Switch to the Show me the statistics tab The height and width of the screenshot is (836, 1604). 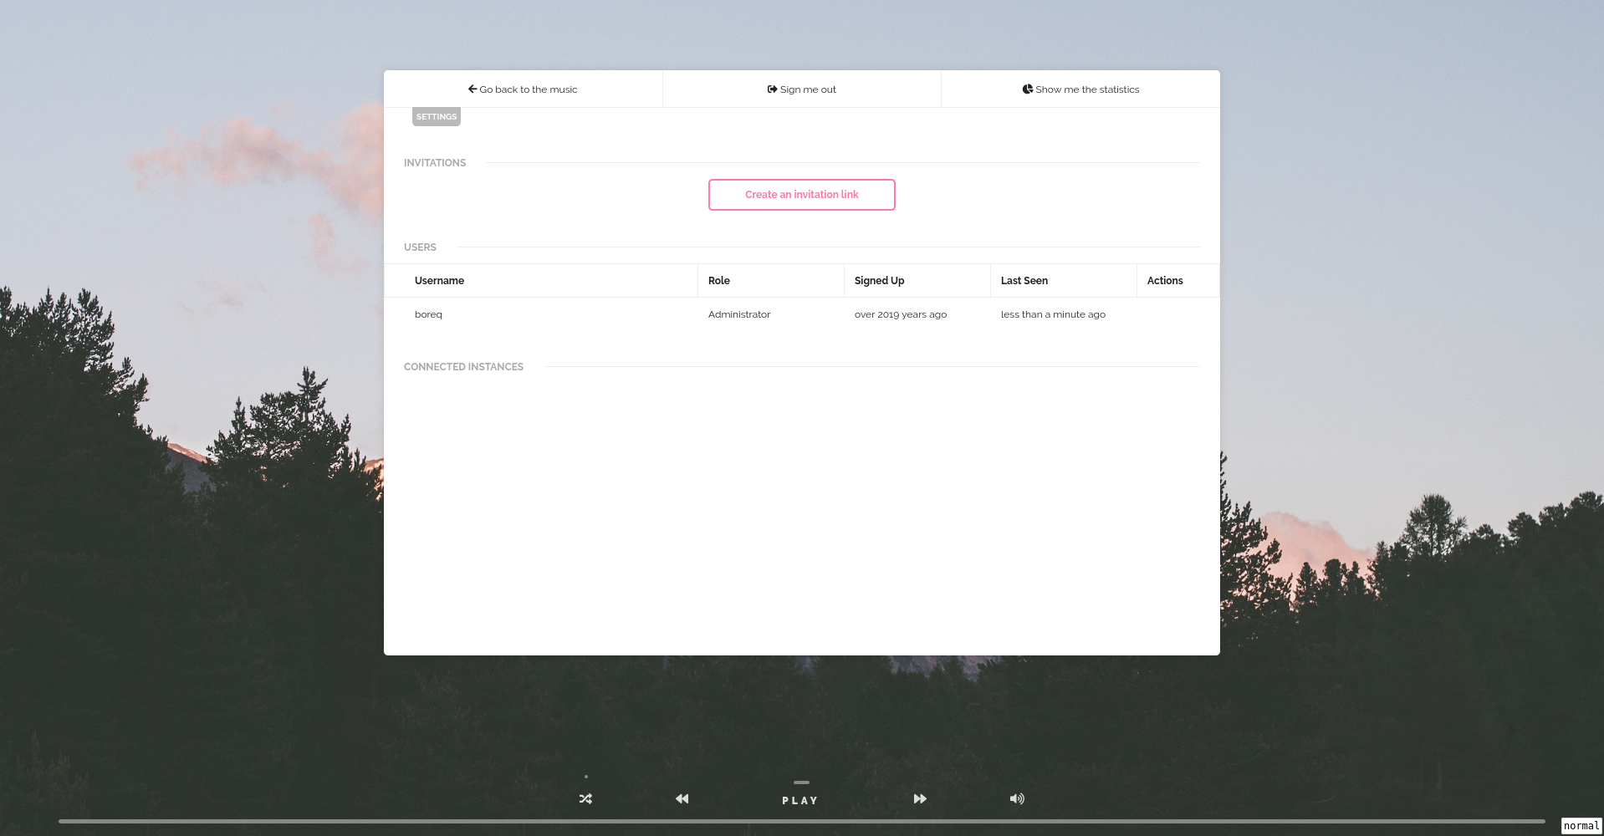click(1080, 89)
